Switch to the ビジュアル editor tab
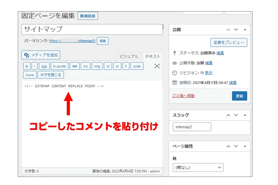This screenshot has height=185, width=278. pos(129,57)
